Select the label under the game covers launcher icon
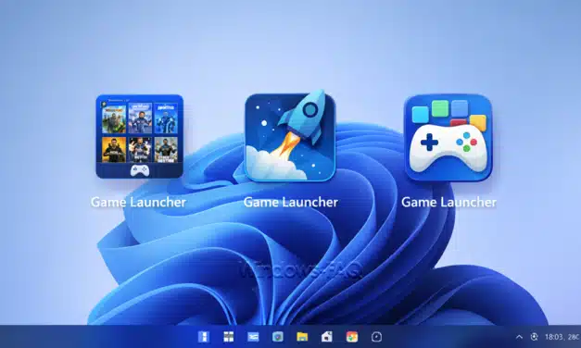 point(138,202)
